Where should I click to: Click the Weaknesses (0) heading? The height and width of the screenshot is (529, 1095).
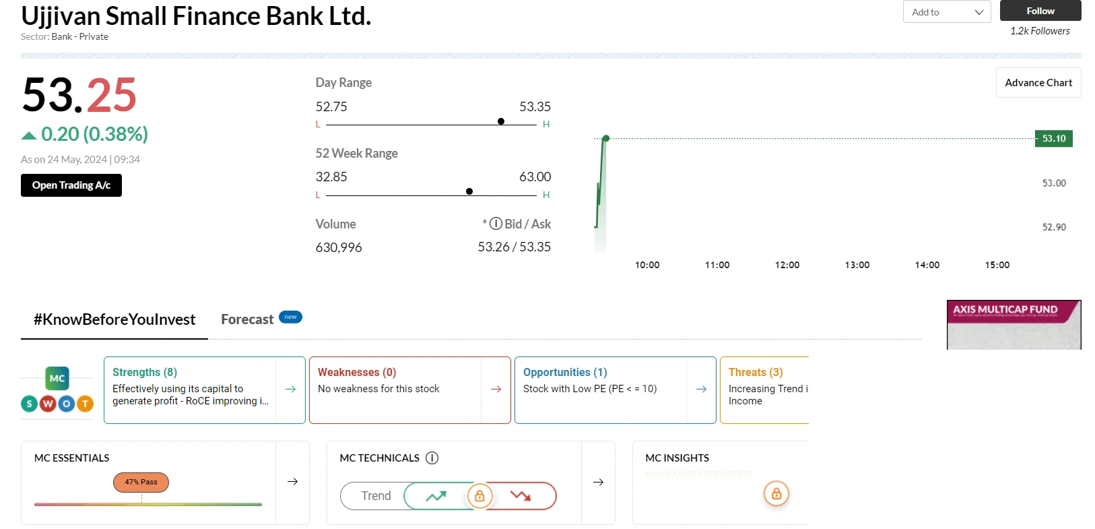coord(357,372)
